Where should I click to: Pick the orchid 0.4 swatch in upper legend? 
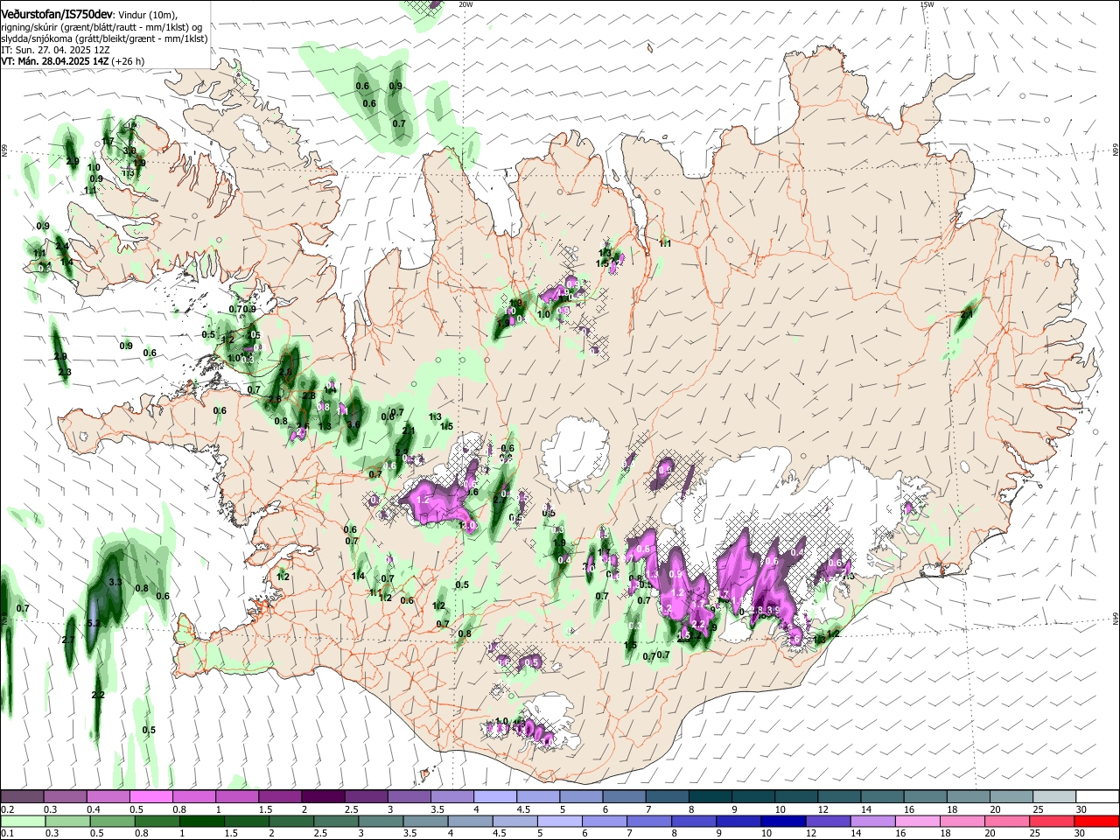pos(108,797)
